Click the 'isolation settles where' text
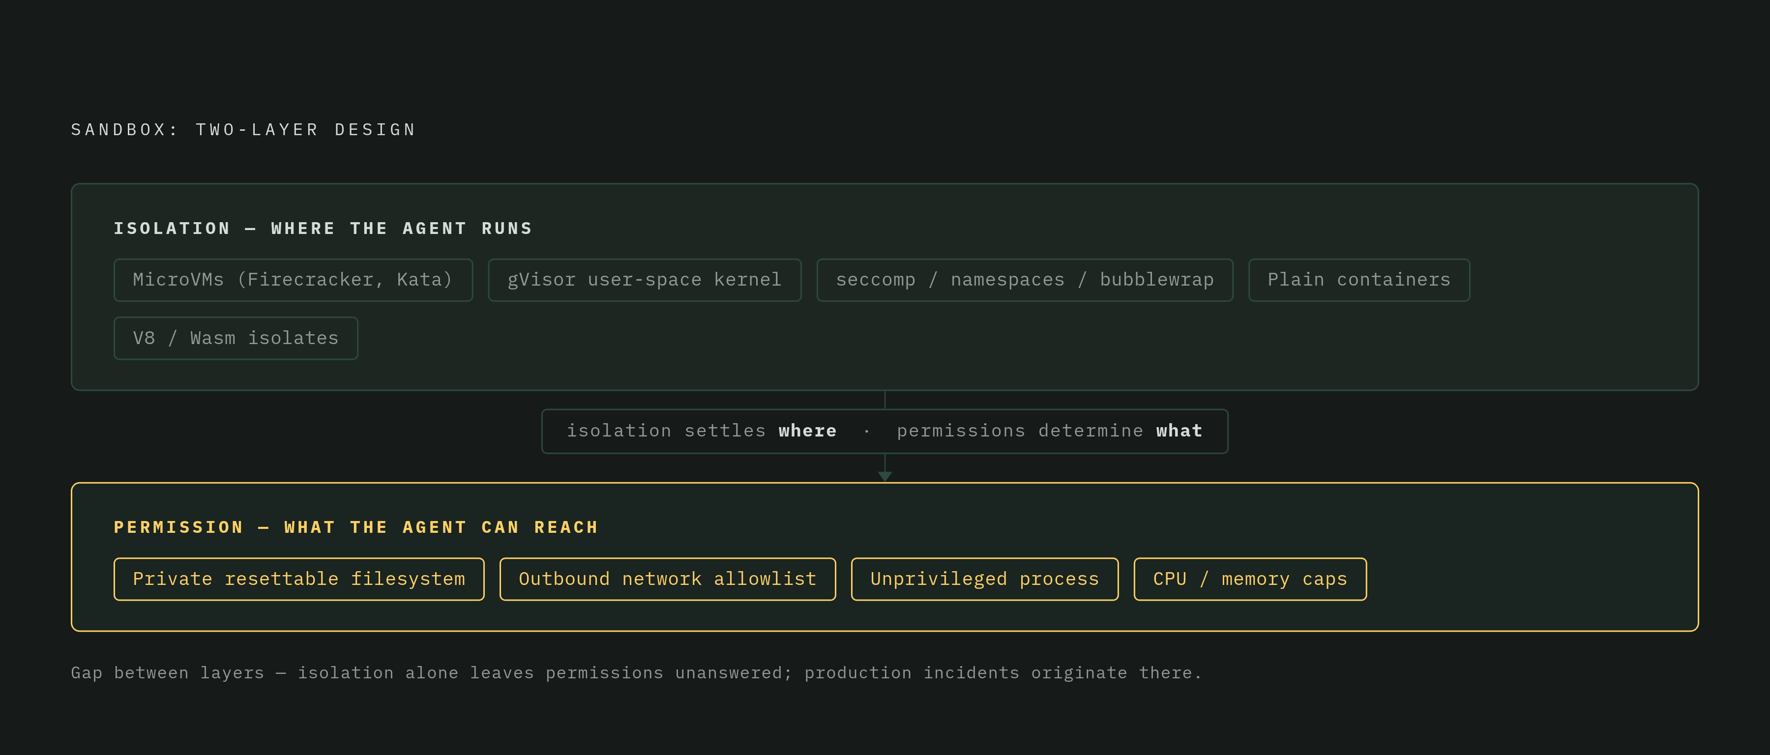This screenshot has width=1770, height=755. coord(702,431)
